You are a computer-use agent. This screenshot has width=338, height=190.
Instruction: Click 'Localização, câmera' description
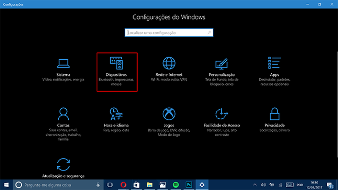[274, 130]
